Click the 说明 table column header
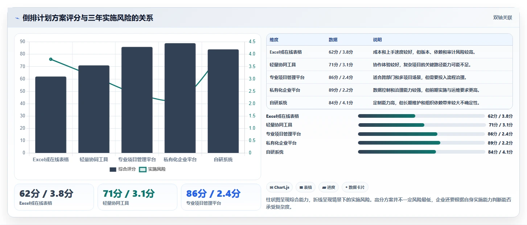 click(377, 40)
